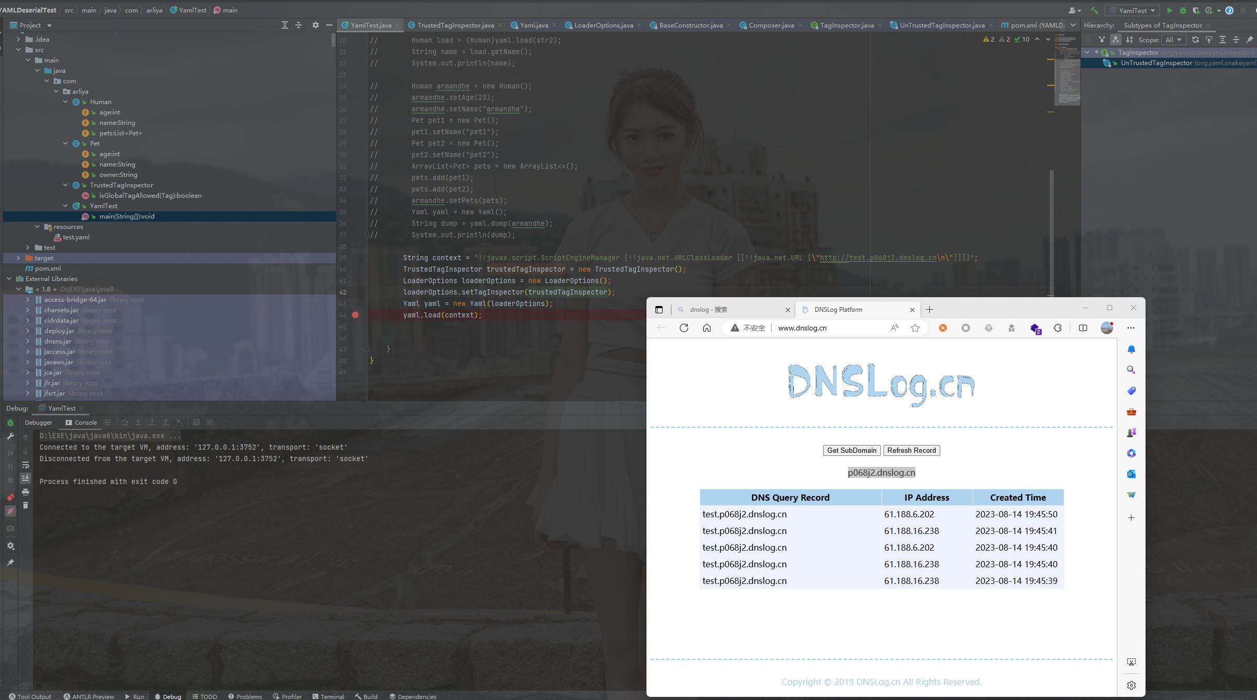Open debug configuration wrench icon
This screenshot has width=1257, height=700.
coord(10,437)
